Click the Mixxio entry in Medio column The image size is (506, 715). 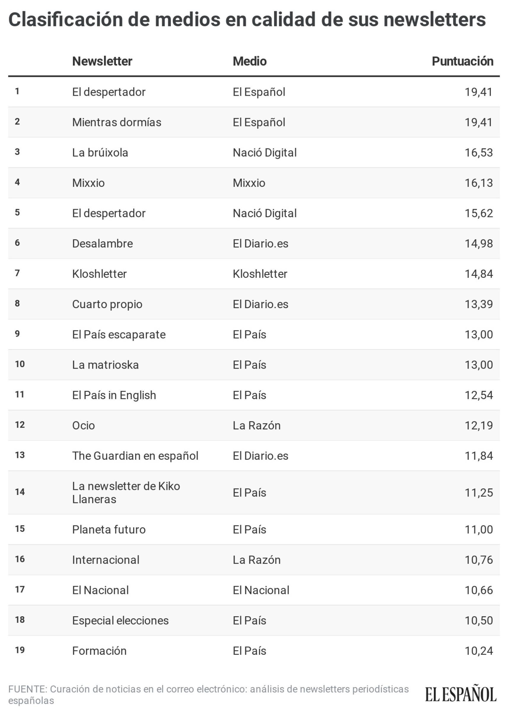(249, 183)
